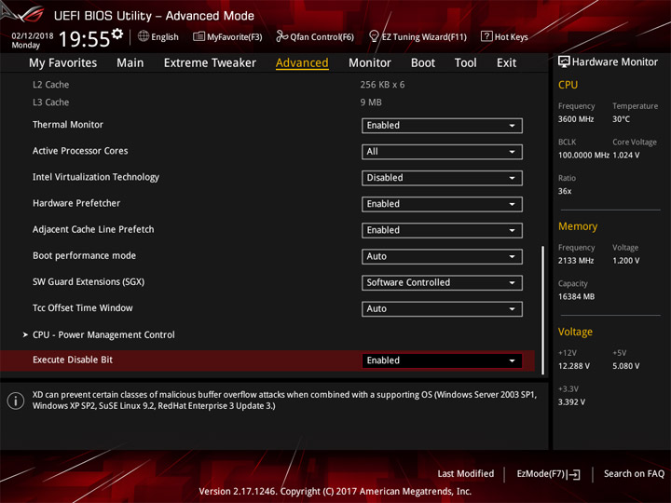The width and height of the screenshot is (671, 503).
Task: Click the globe language icon
Action: click(x=144, y=36)
